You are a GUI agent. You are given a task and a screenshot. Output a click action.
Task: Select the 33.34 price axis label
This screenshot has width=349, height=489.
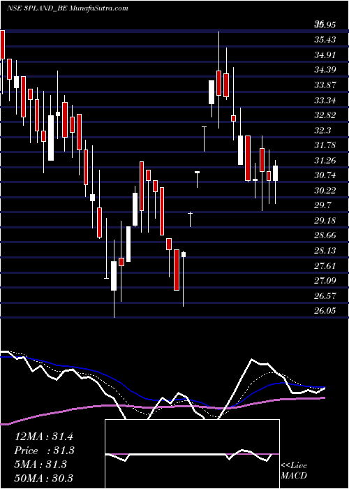coord(325,100)
